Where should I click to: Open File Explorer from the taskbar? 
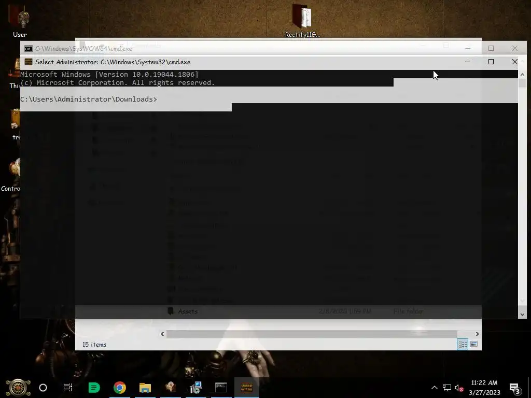coord(145,388)
